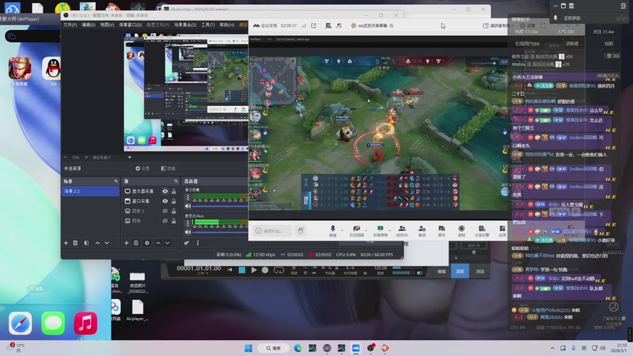Screen dimensions: 633x356
Task: Click 说点什么 chat input in meeting bar
Action: tap(272, 231)
